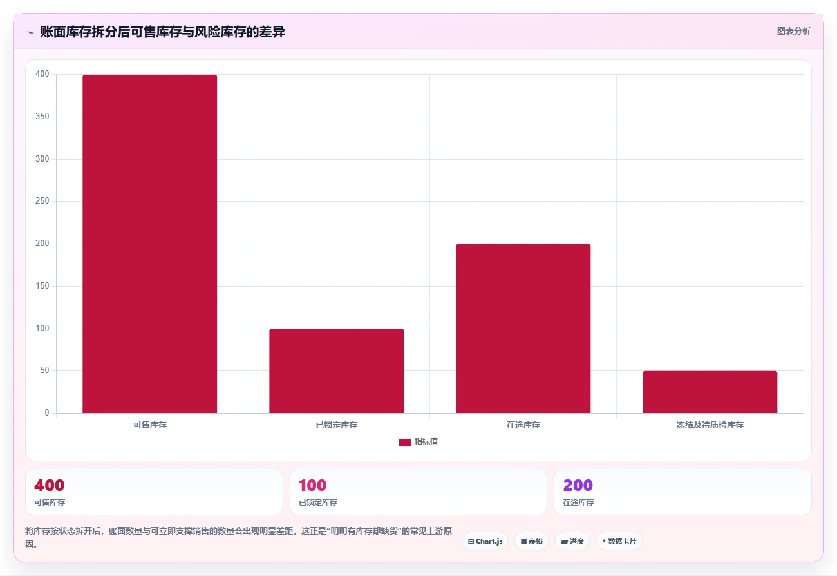The image size is (837, 576).
Task: Click the 在途库存 x-axis label
Action: pyautogui.click(x=523, y=425)
